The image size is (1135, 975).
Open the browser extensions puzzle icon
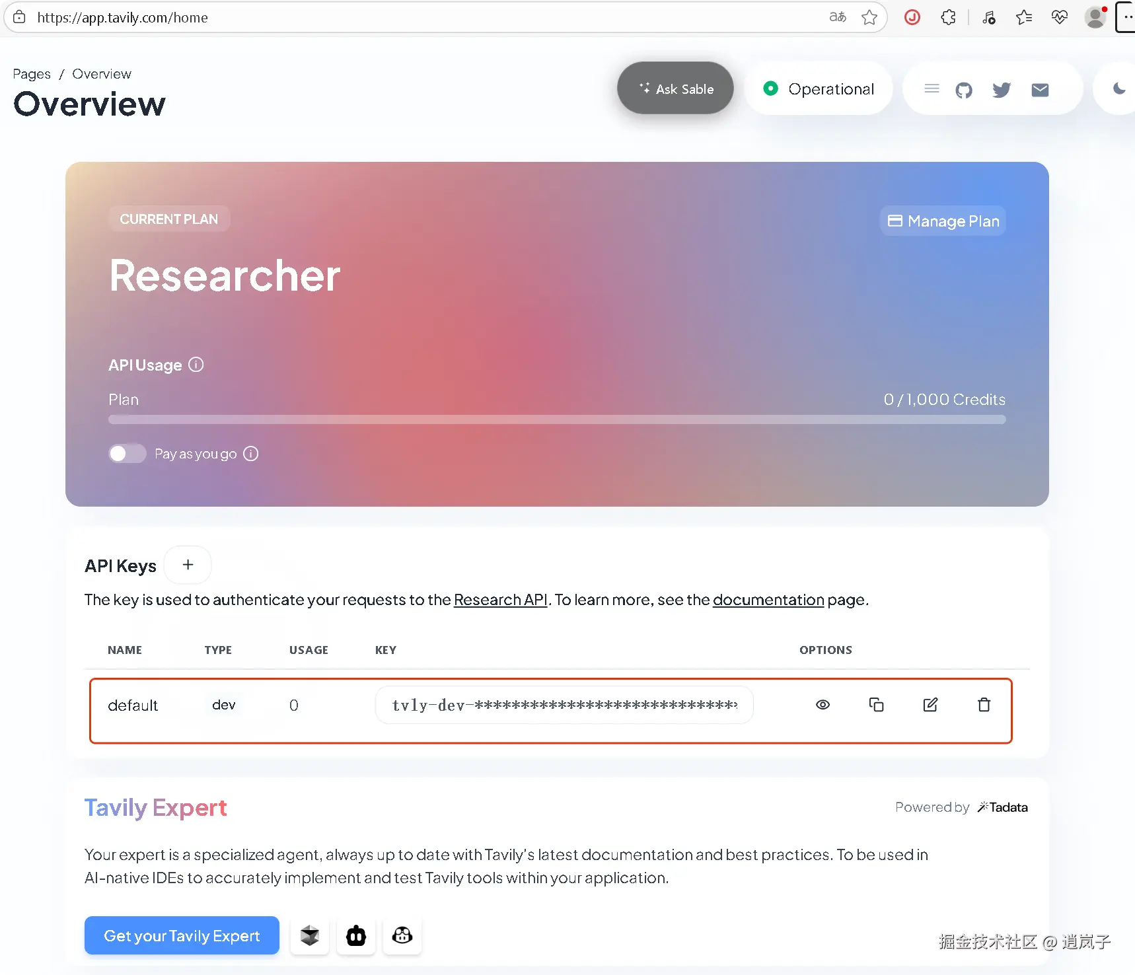948,17
